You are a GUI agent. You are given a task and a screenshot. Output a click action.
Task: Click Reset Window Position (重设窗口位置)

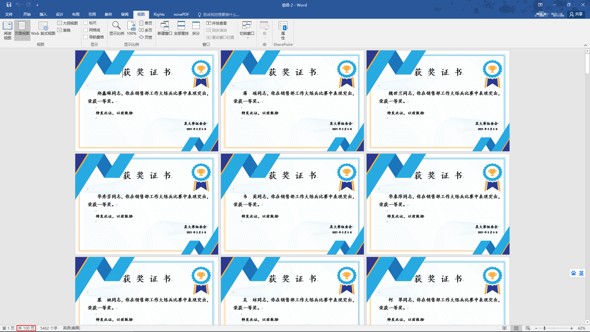coord(220,37)
